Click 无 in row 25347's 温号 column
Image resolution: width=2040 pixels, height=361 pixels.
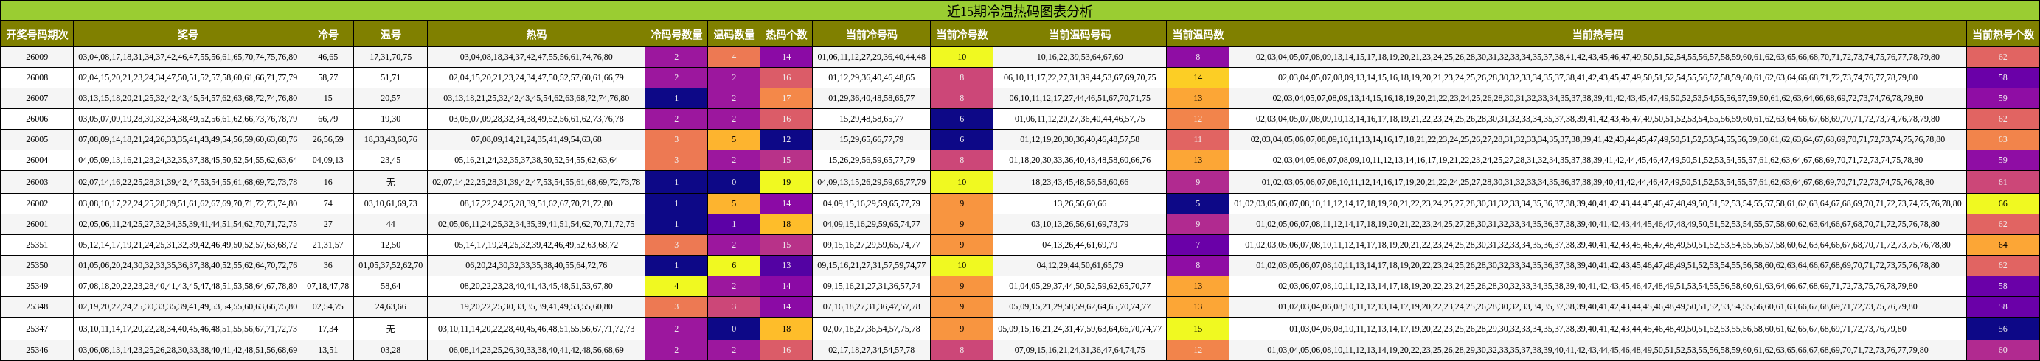pyautogui.click(x=390, y=329)
